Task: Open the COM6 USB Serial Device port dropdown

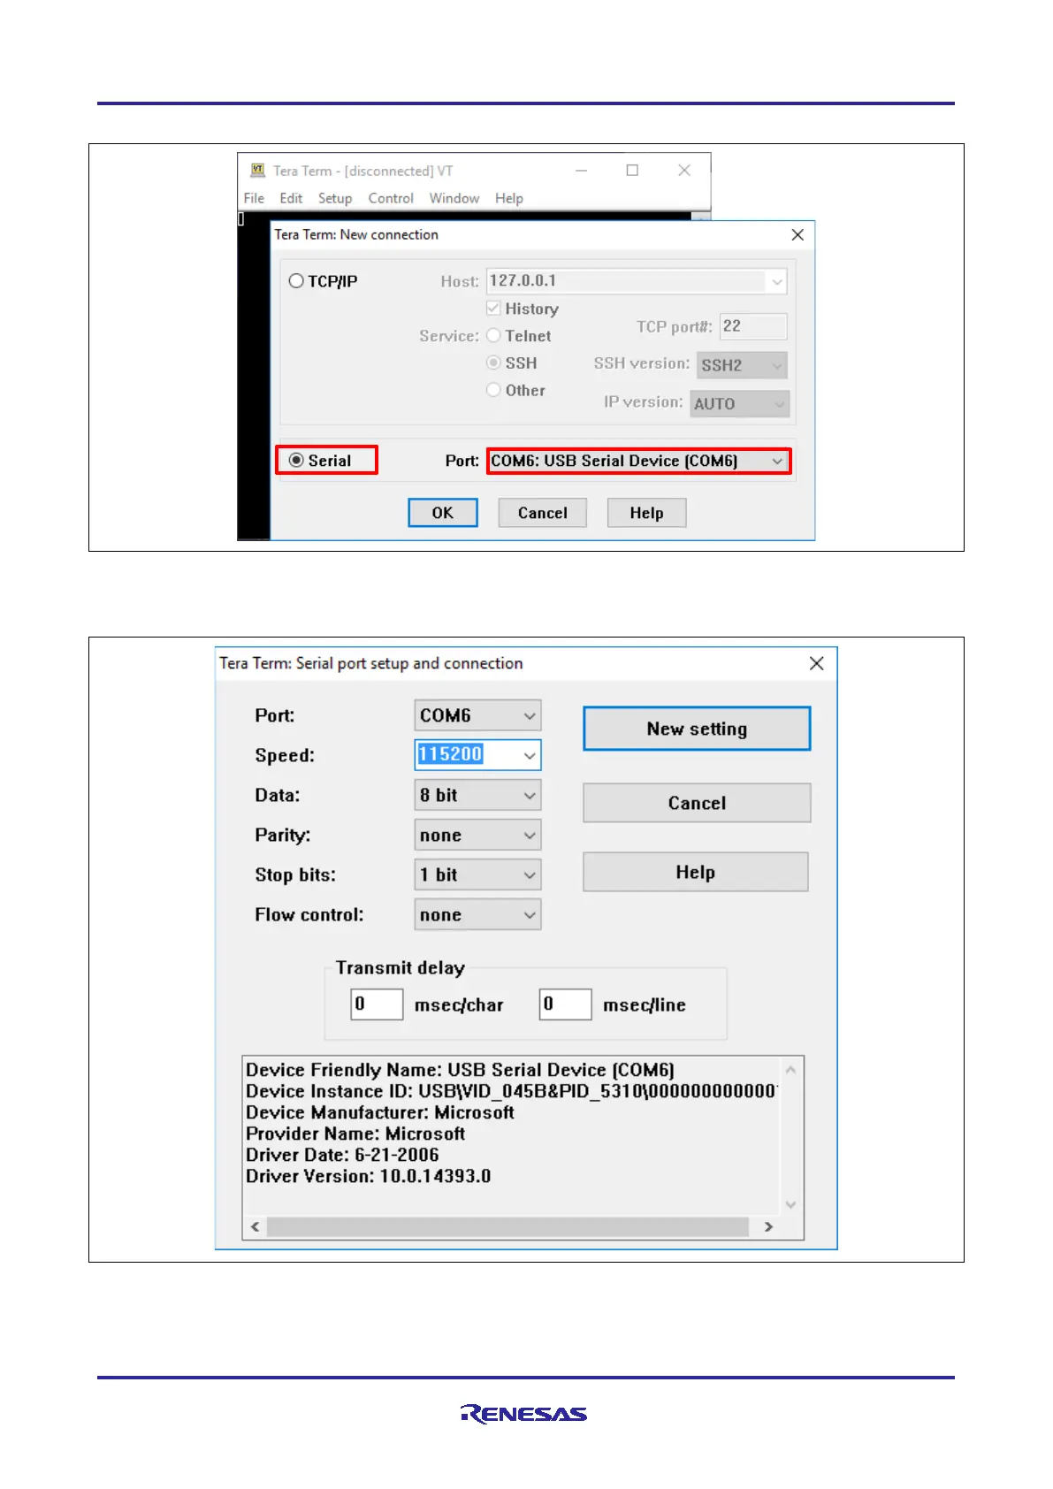Action: [638, 461]
